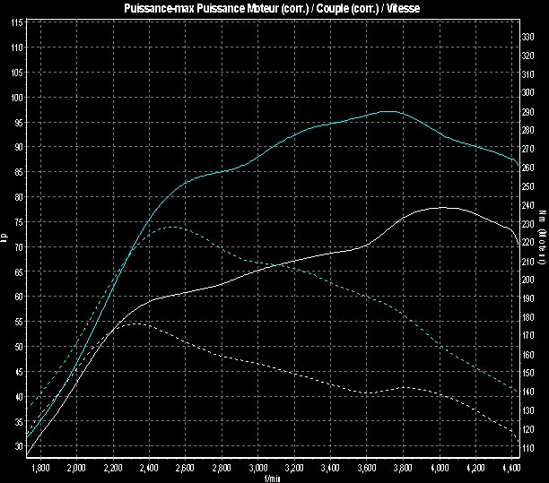The height and width of the screenshot is (483, 549).
Task: Select the 30 value on the left axis
Action: pos(19,446)
